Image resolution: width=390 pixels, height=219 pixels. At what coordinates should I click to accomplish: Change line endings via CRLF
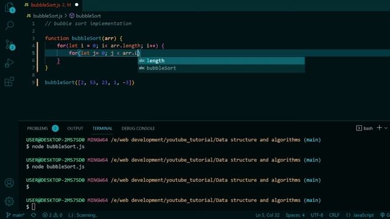335,215
